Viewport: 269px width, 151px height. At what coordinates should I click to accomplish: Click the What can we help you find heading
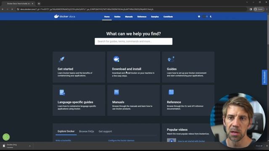click(x=134, y=34)
